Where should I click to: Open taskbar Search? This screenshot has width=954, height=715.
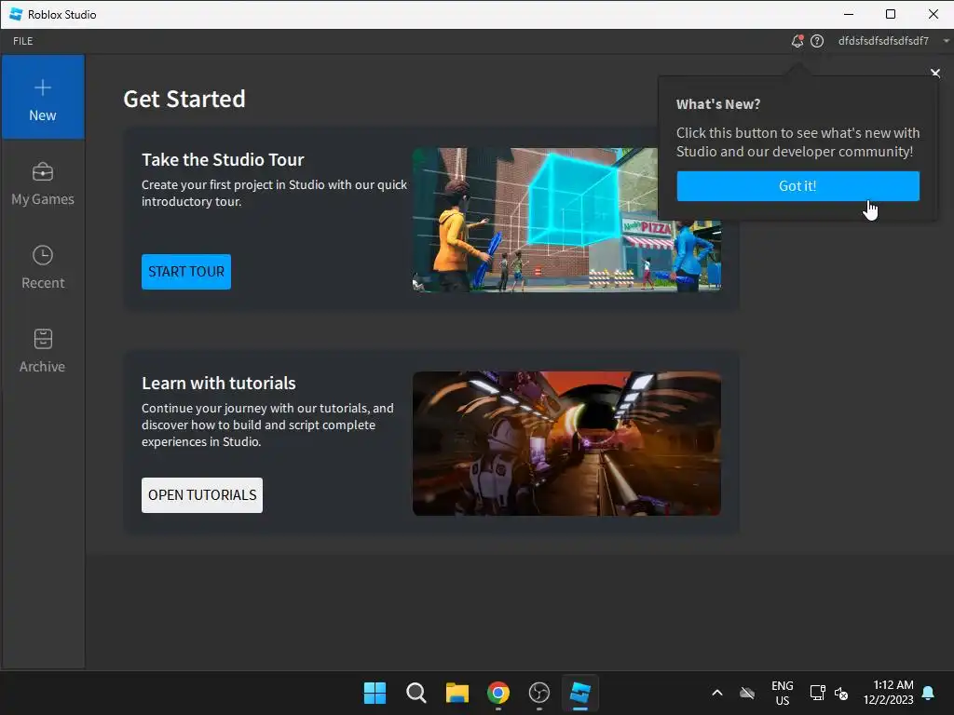click(416, 693)
